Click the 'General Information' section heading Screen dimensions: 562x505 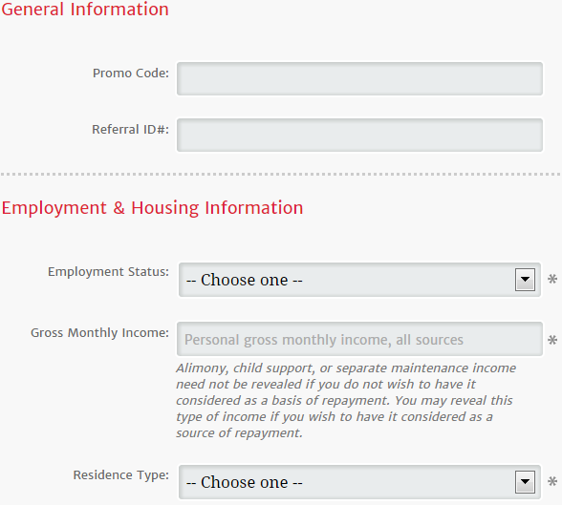[85, 9]
